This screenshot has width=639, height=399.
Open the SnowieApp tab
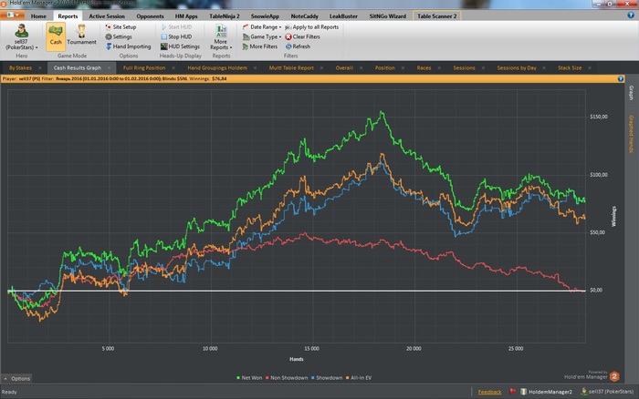[265, 16]
